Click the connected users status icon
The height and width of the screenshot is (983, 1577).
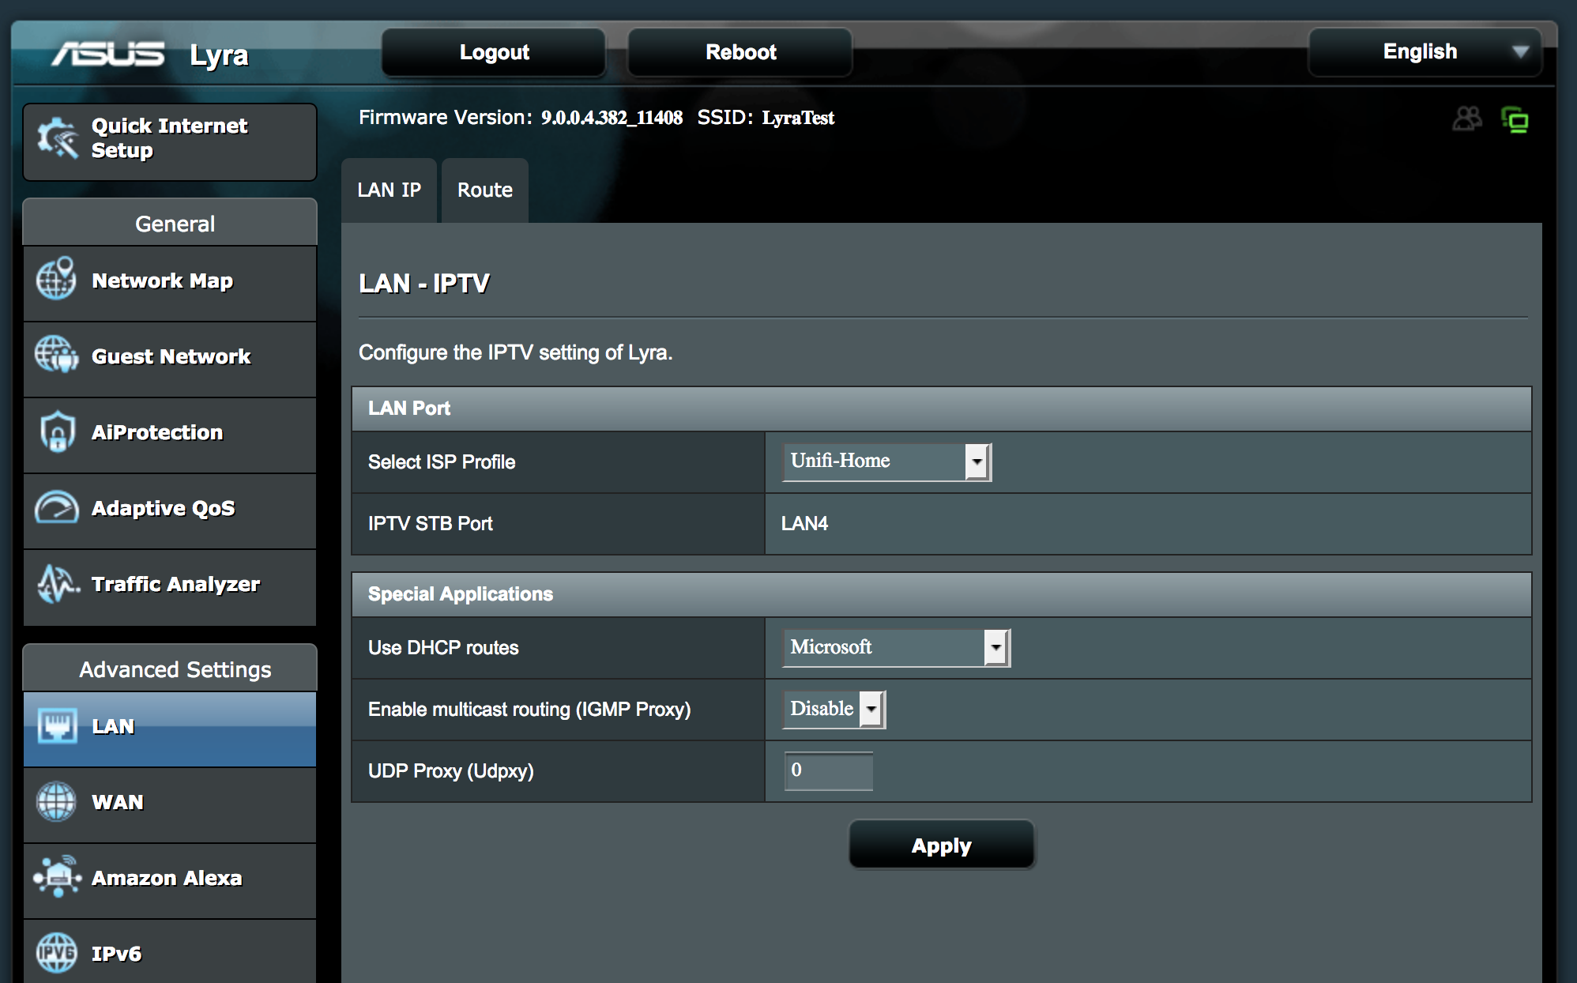(1466, 119)
